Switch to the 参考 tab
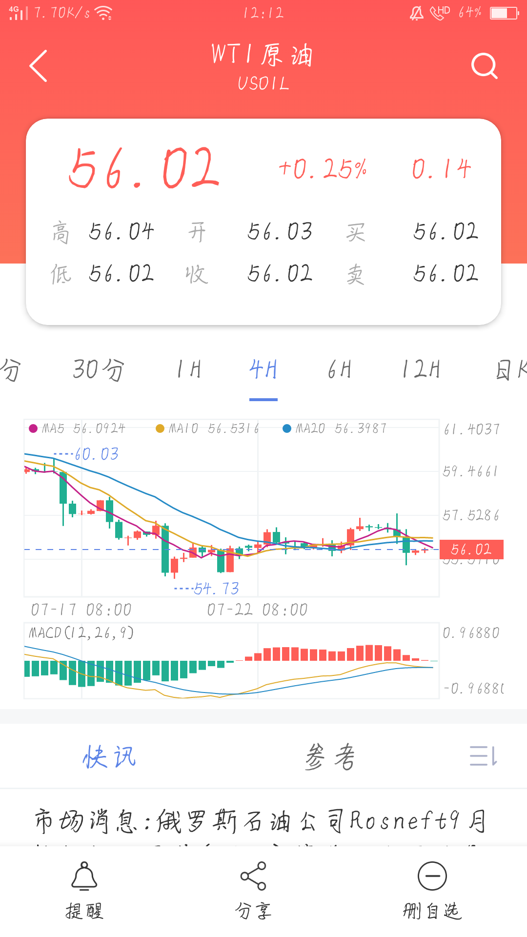The image size is (527, 937). pos(330,757)
